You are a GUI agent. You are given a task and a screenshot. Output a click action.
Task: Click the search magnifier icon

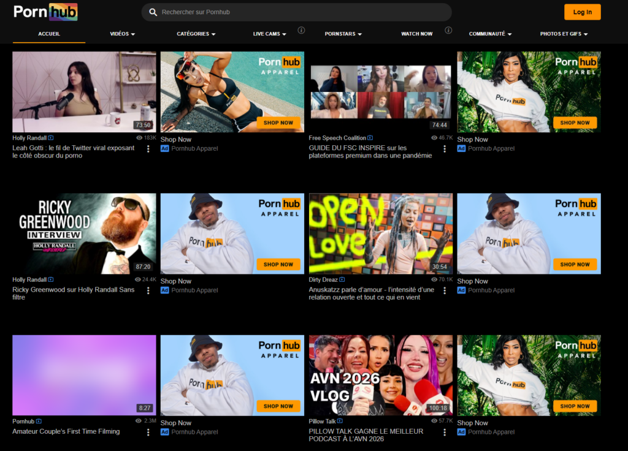[153, 12]
